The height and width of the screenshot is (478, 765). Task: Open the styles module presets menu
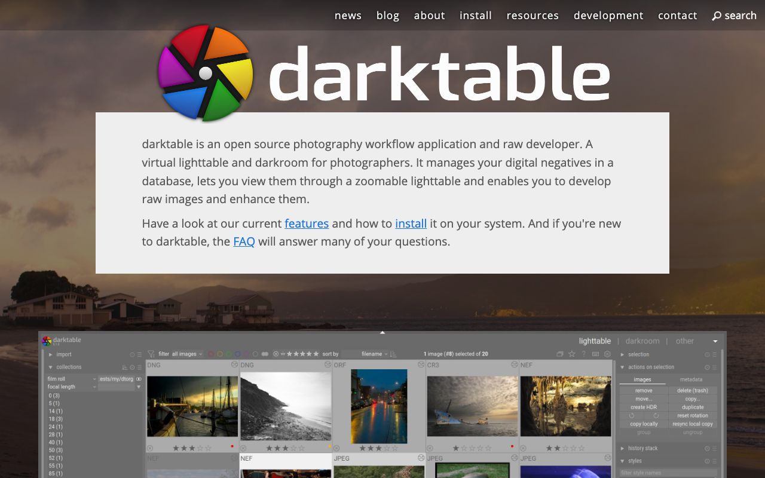tap(714, 461)
